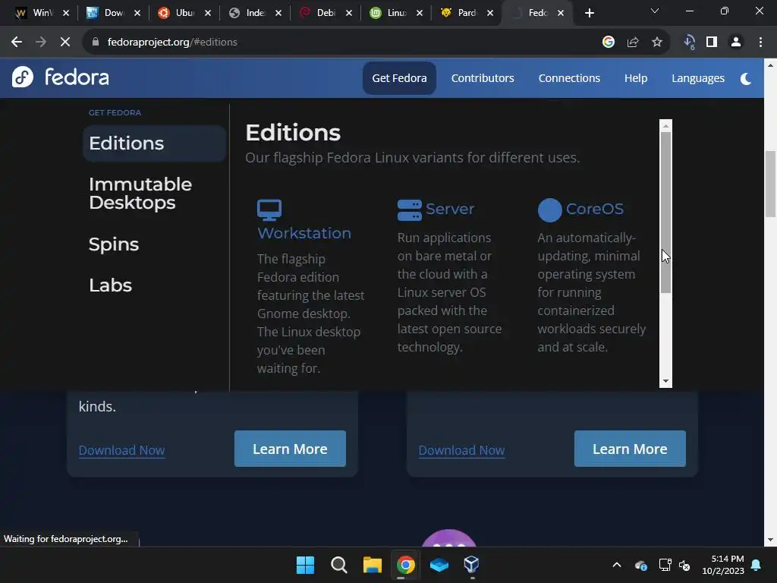The width and height of the screenshot is (777, 583).
Task: Click the Editions panel scroll up arrow
Action: click(665, 126)
